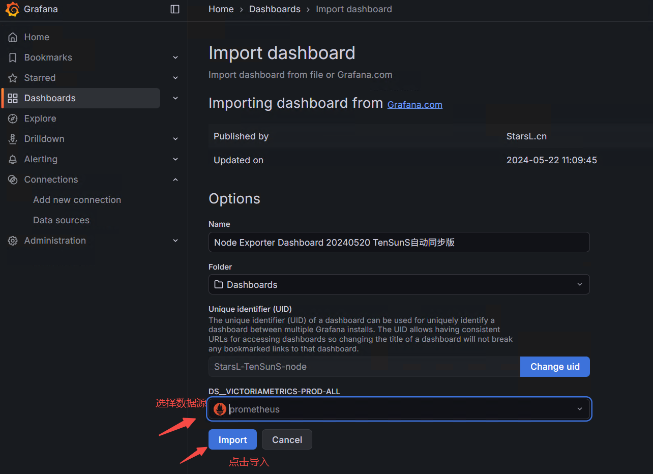Image resolution: width=653 pixels, height=474 pixels.
Task: Click the Dashboards grid icon
Action: pos(13,98)
